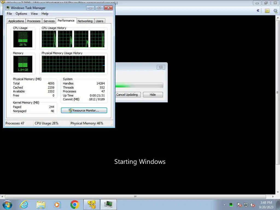Image resolution: width=280 pixels, height=210 pixels.
Task: Click VMware yellow notes toolbar icon
Action: (x=267, y=11)
